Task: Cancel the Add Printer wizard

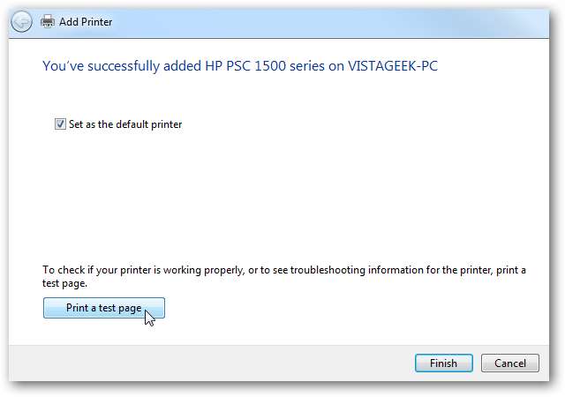Action: [x=510, y=363]
